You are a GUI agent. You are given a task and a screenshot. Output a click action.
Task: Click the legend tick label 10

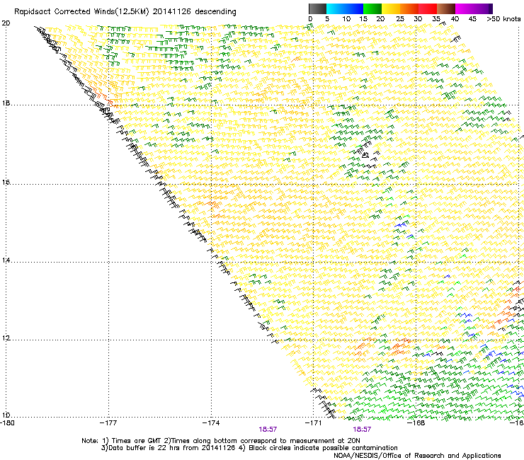pos(346,19)
